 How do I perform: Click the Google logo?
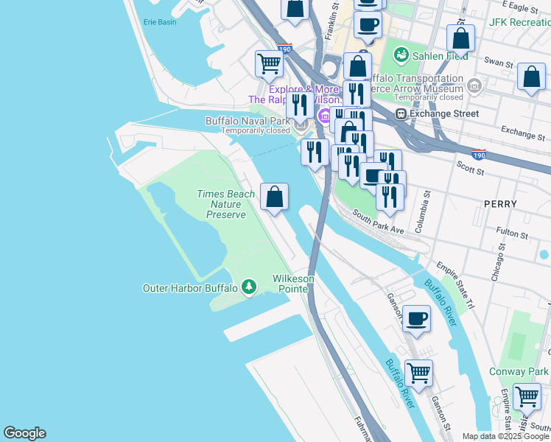(24, 433)
